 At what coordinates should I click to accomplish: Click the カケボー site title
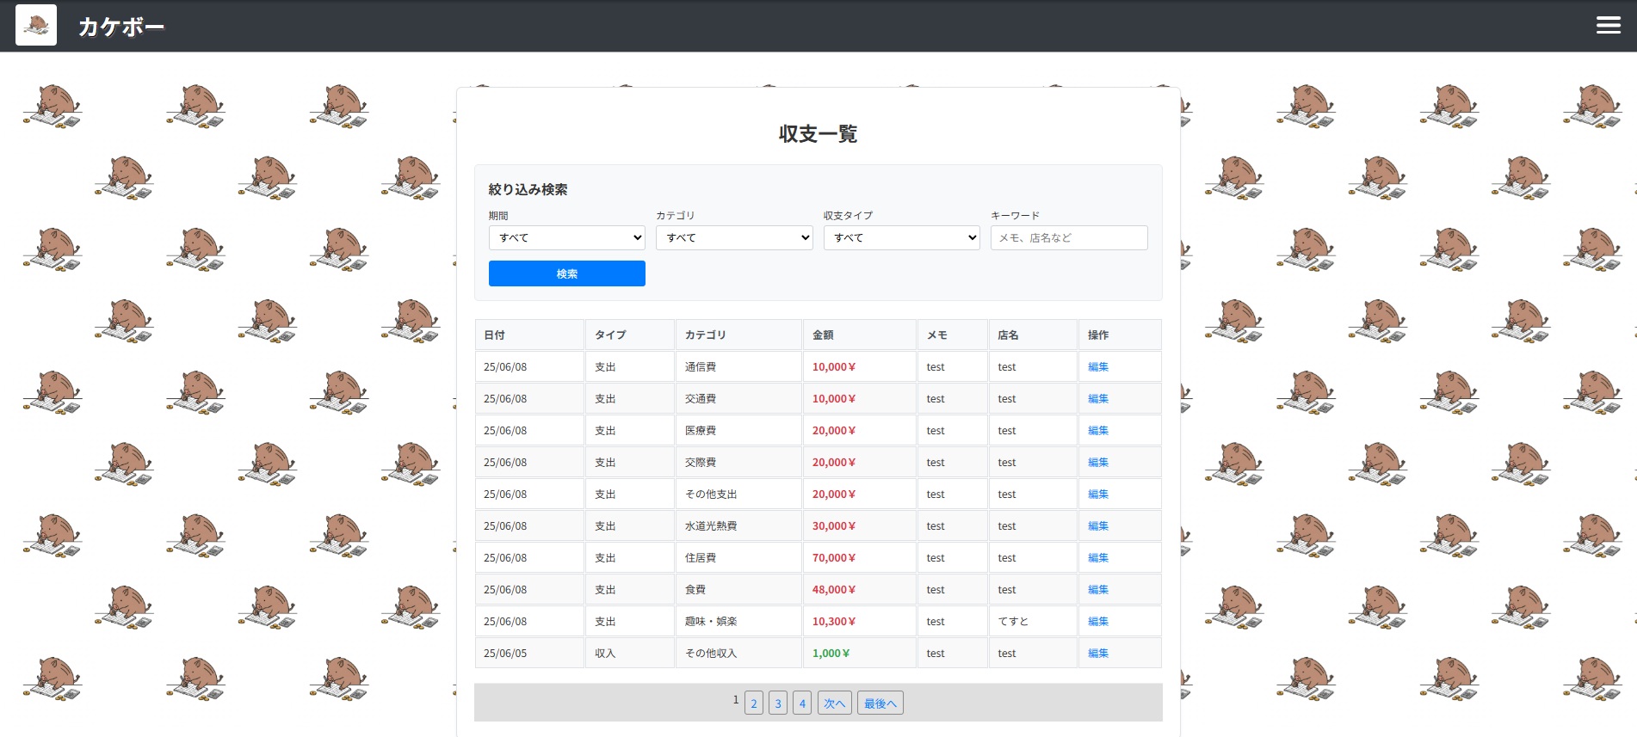pos(121,27)
